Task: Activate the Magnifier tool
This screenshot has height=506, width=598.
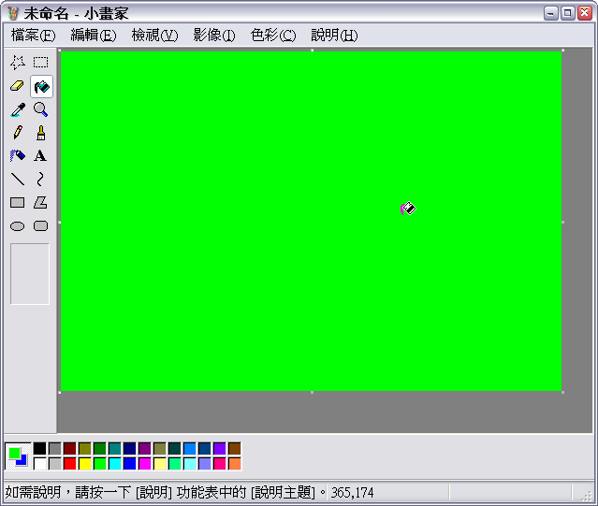Action: tap(41, 109)
